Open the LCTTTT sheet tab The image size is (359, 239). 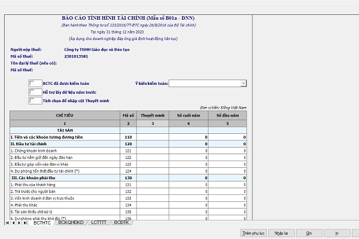click(x=99, y=223)
